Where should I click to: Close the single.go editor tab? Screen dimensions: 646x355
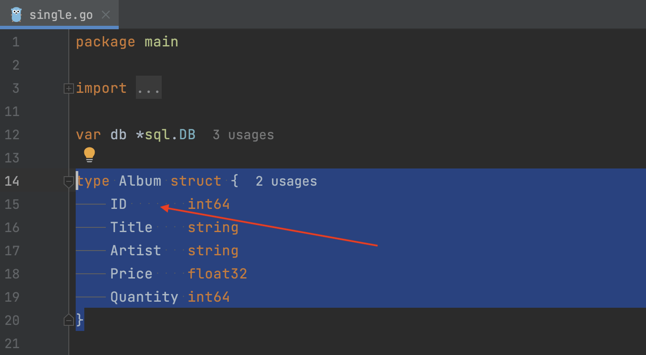coord(106,15)
